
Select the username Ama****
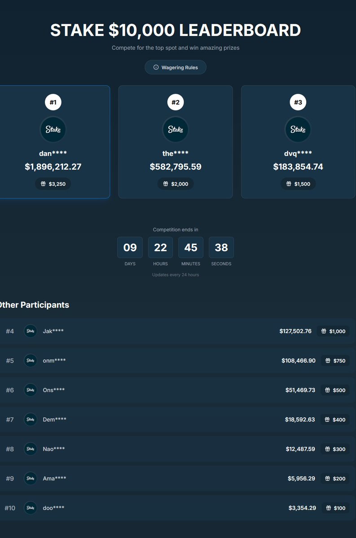click(x=54, y=478)
